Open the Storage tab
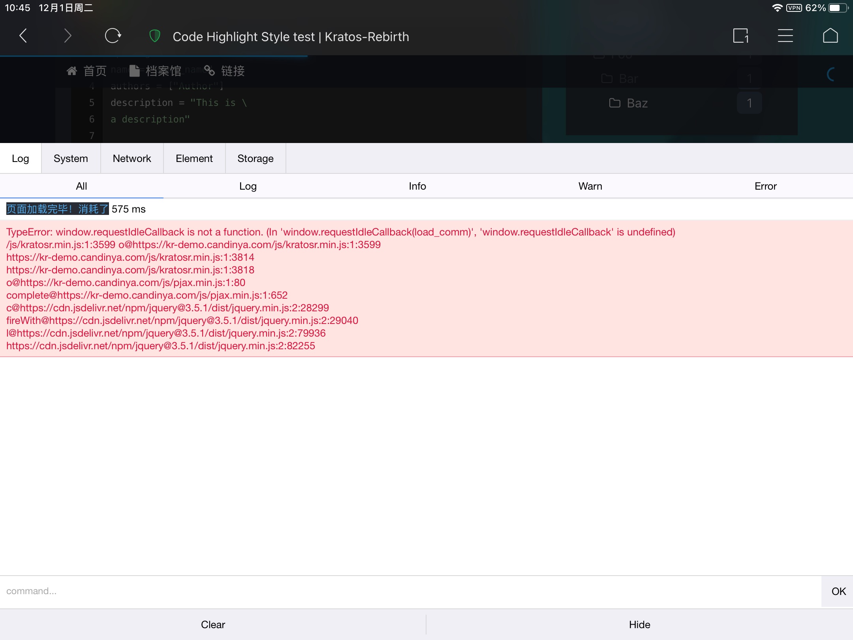The image size is (853, 640). pos(255,158)
